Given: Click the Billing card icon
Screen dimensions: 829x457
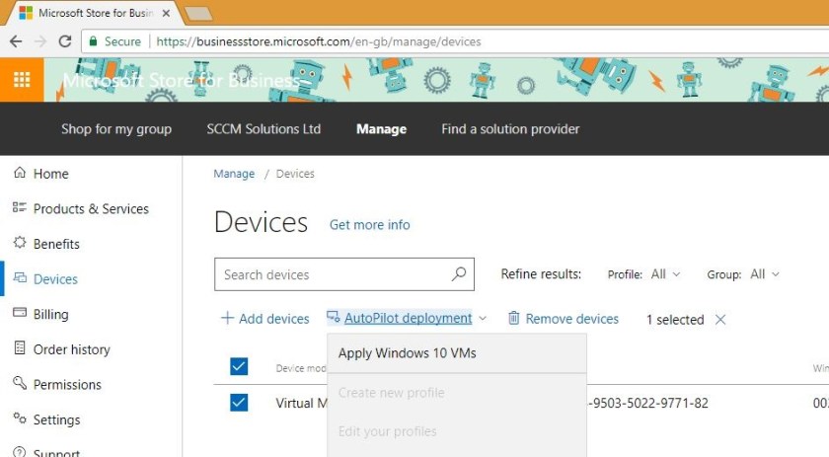Looking at the screenshot, I should 20,312.
